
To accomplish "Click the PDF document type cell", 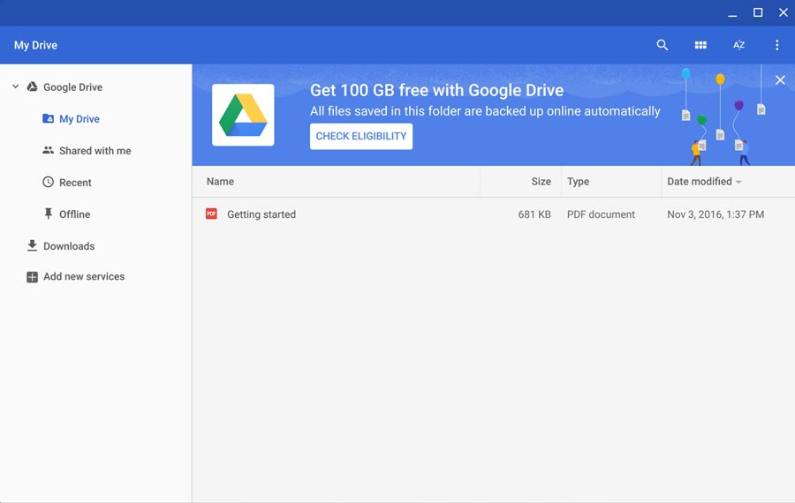I will pos(601,214).
